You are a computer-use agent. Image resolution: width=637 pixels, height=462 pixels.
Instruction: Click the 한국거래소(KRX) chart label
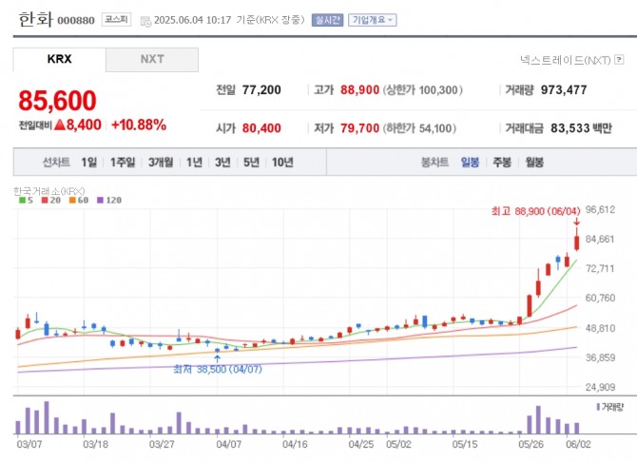(48, 190)
